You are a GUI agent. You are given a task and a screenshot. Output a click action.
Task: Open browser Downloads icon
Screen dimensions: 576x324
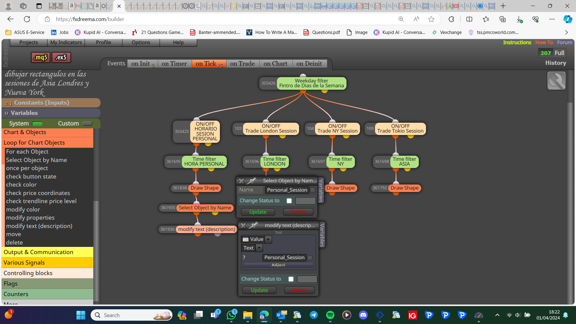[519, 19]
